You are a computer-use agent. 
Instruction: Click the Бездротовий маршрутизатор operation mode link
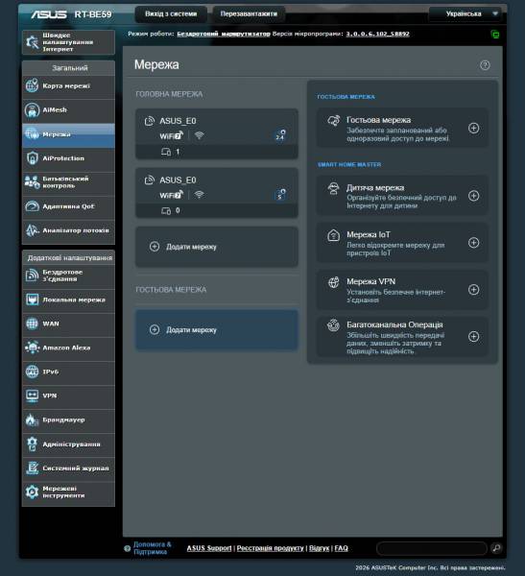pyautogui.click(x=224, y=34)
